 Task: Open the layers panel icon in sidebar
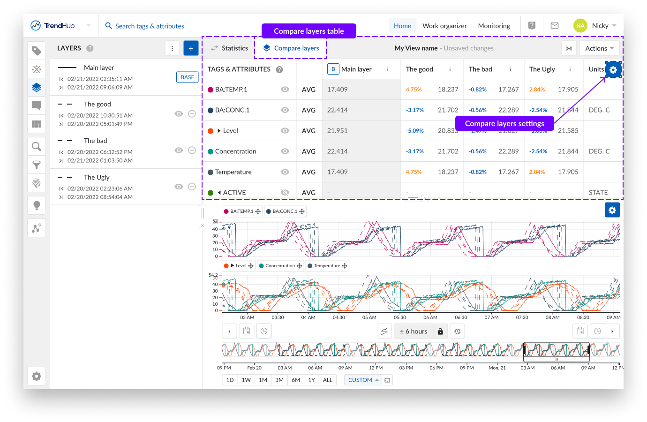pyautogui.click(x=37, y=87)
